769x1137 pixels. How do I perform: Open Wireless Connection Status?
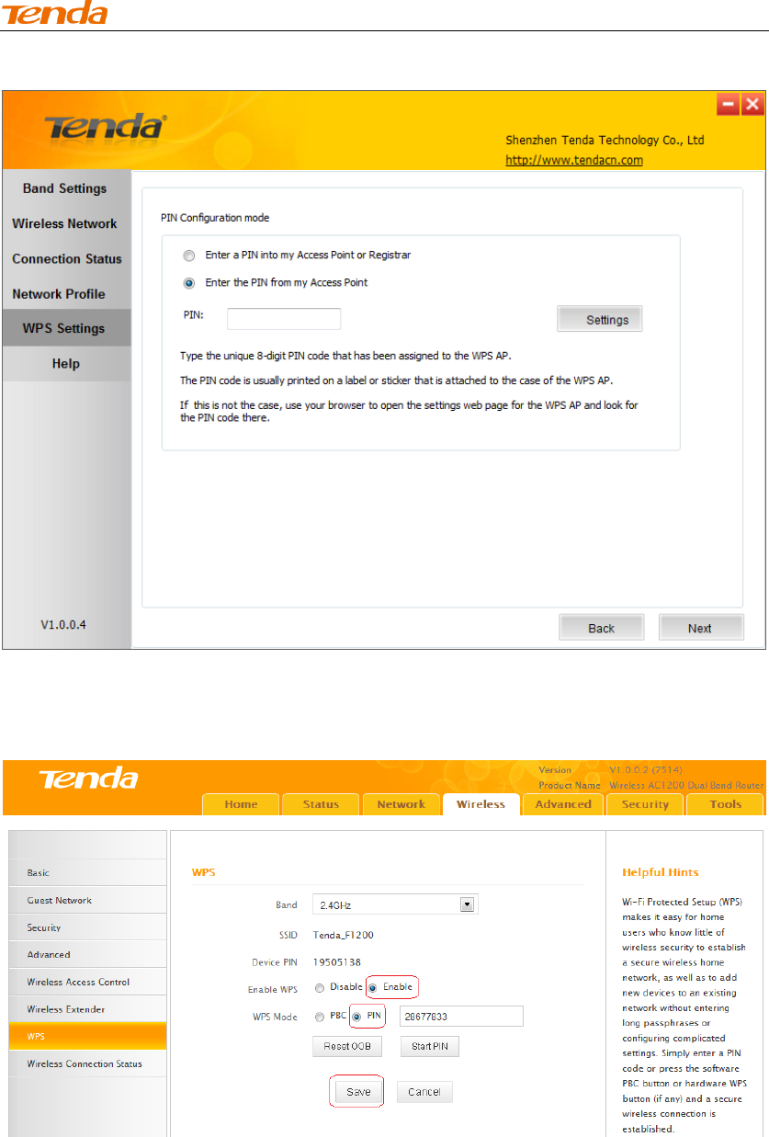87,1063
